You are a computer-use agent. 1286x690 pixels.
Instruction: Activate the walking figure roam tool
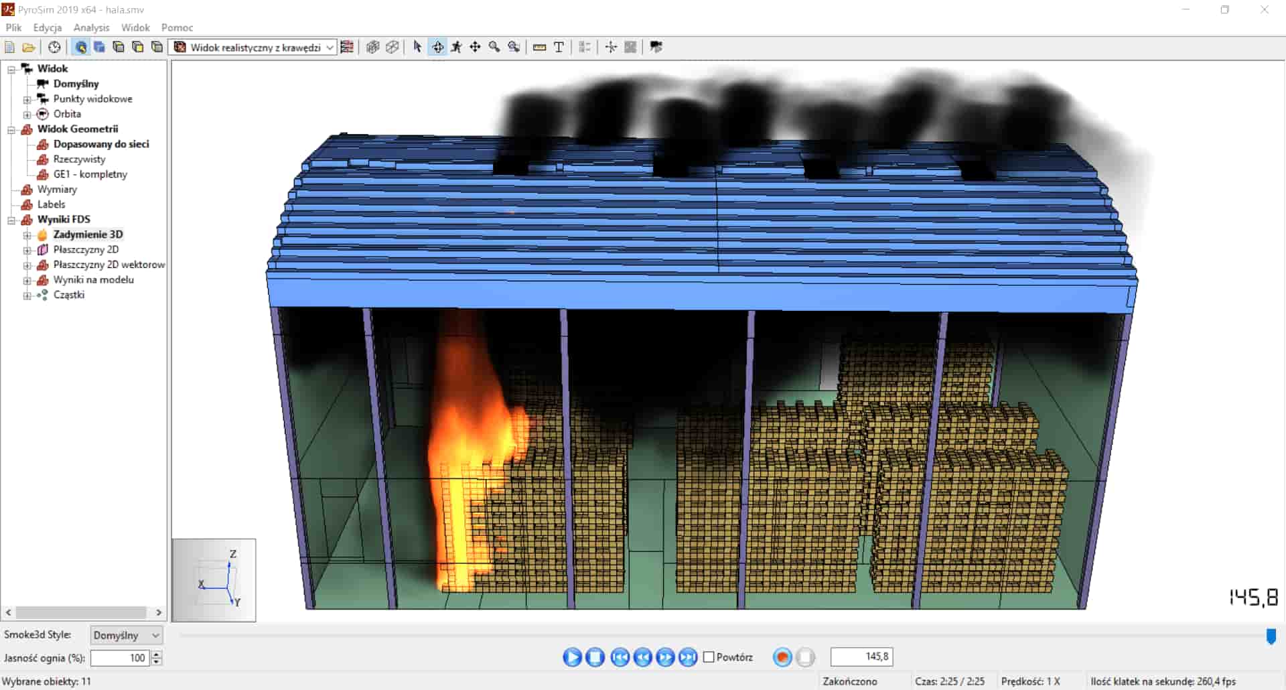coord(456,47)
